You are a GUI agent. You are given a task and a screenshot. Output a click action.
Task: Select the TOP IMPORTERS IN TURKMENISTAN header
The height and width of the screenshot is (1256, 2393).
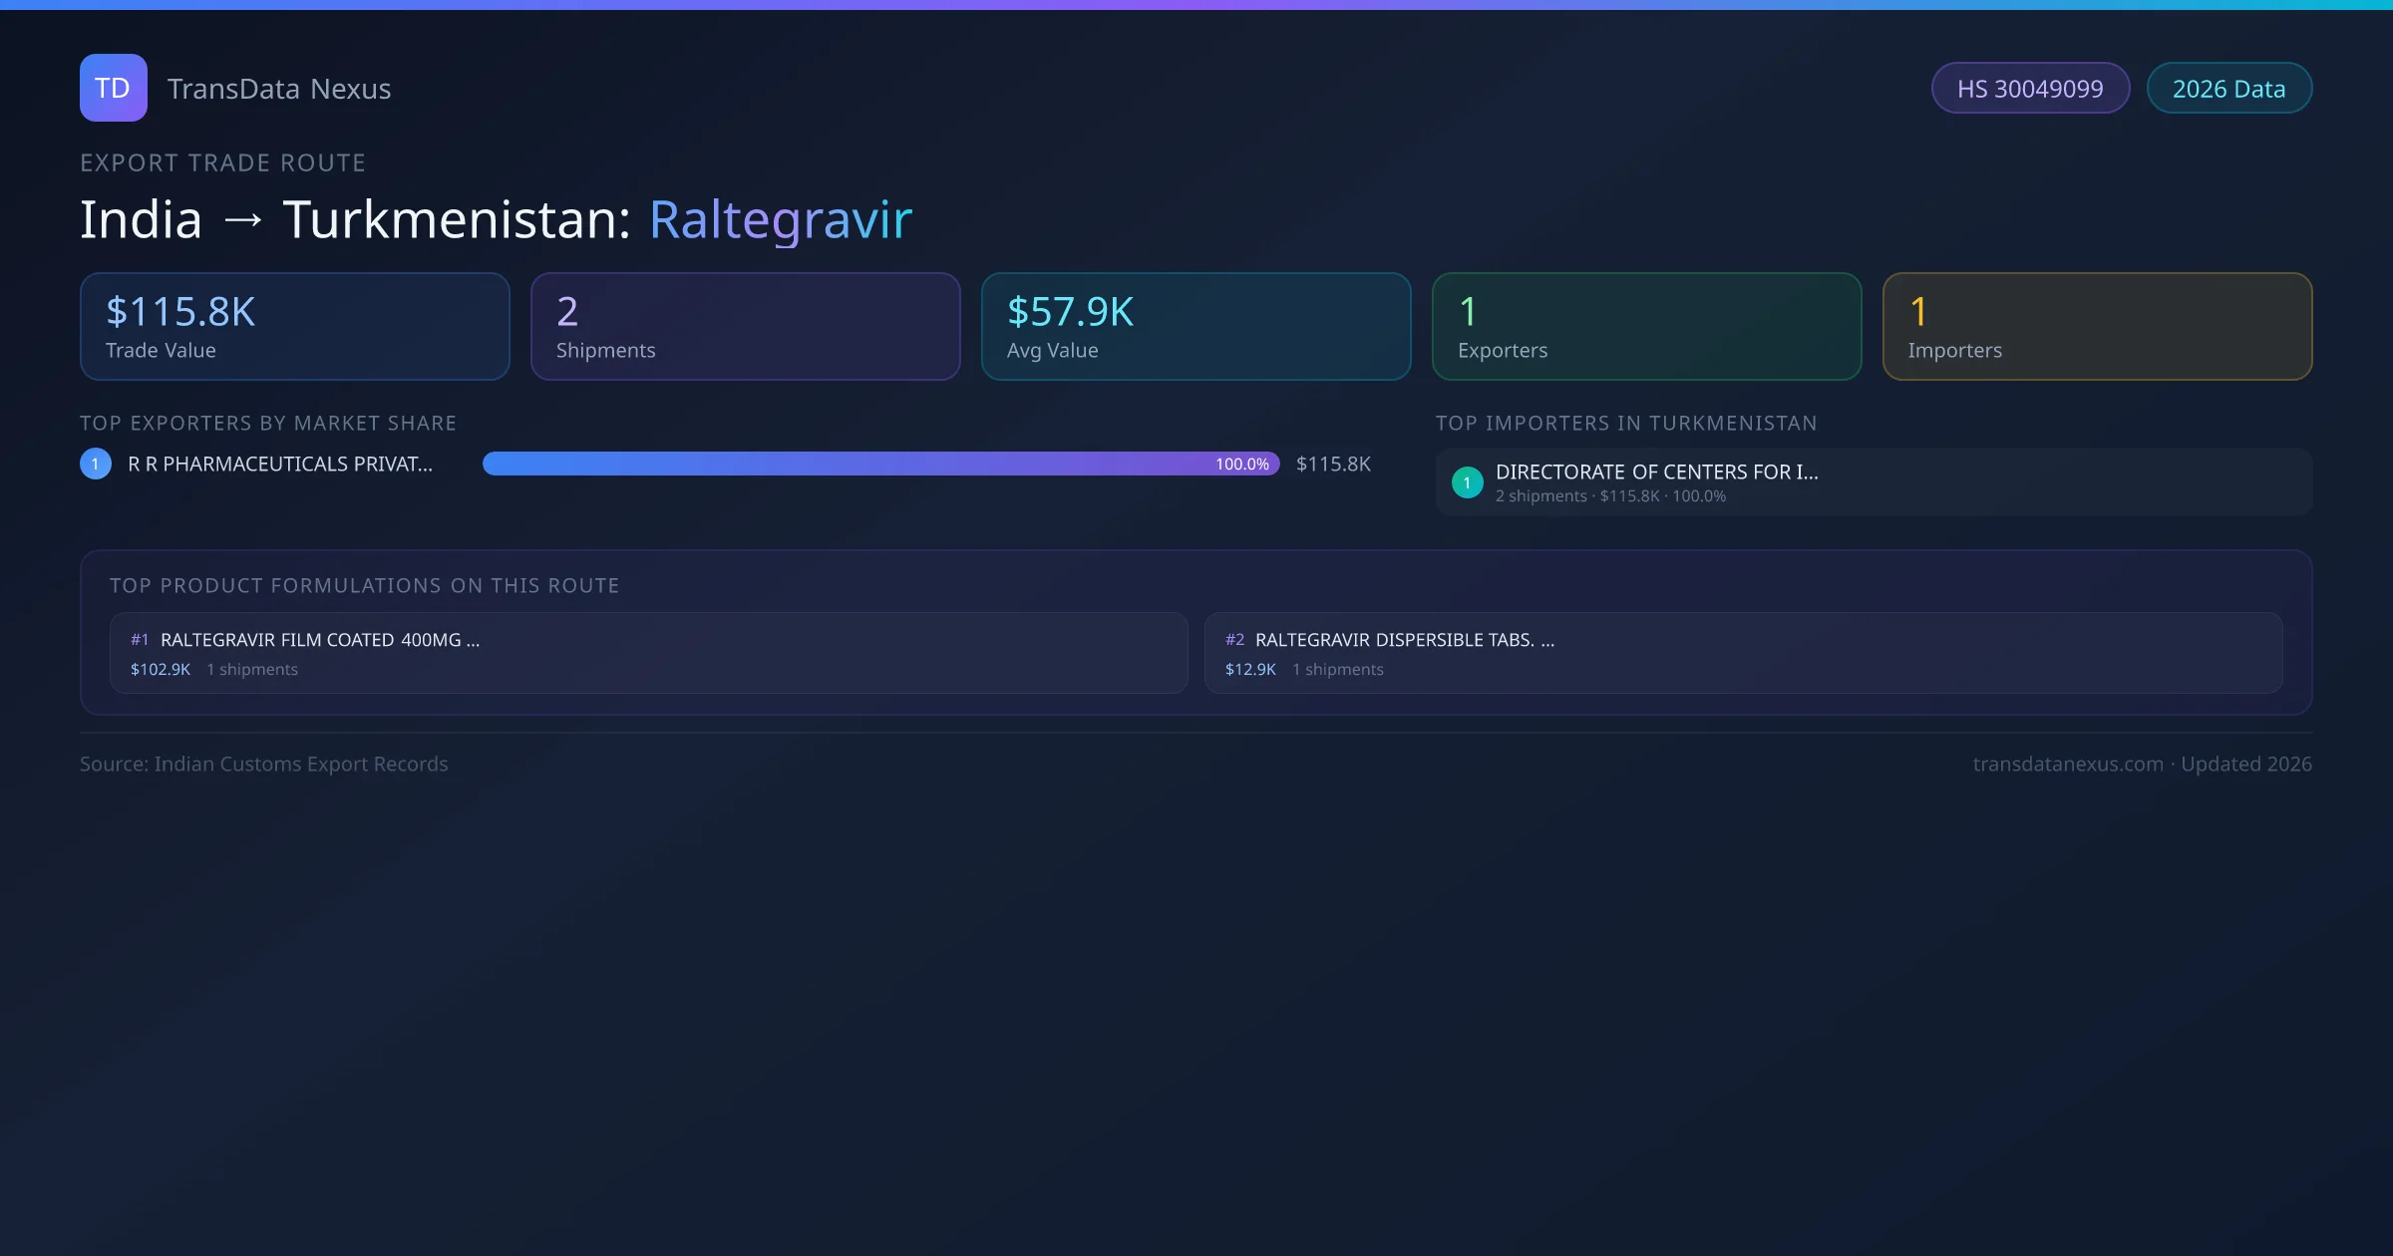click(x=1627, y=423)
